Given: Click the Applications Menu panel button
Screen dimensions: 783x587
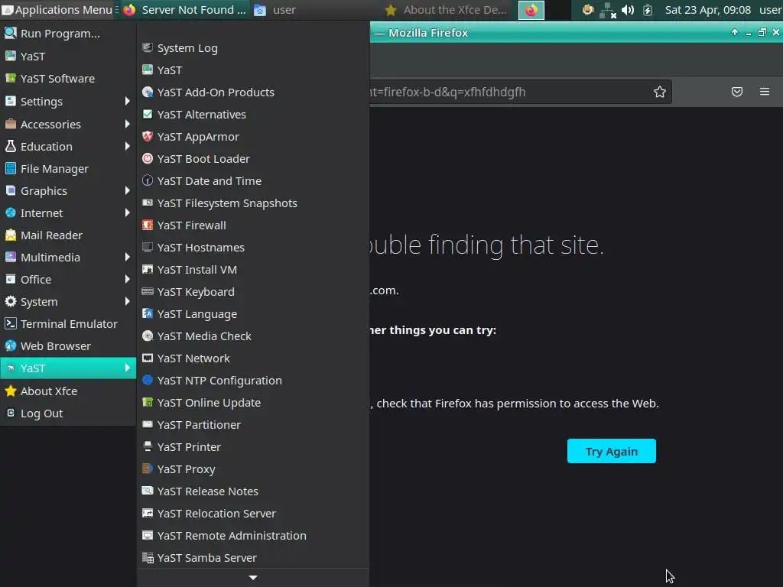Looking at the screenshot, I should (x=57, y=10).
